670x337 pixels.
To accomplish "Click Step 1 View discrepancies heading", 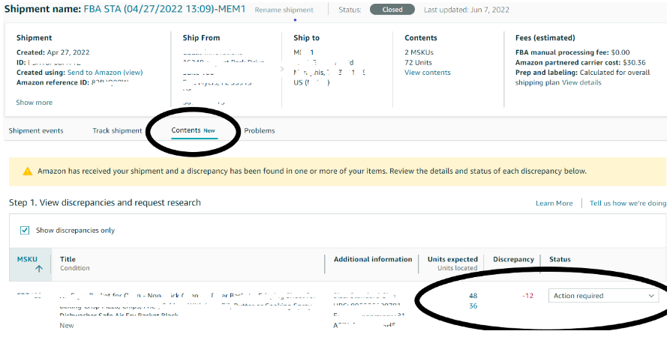I will (x=105, y=203).
